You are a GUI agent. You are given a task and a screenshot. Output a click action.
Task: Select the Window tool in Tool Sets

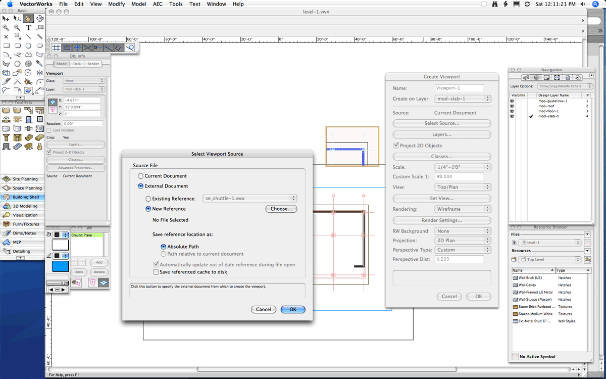tap(40, 119)
